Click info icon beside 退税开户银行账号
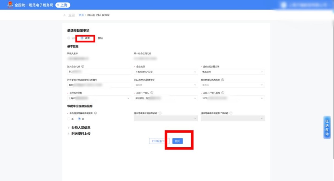Image resolution: width=334 pixels, height=181 pixels. [x=223, y=93]
